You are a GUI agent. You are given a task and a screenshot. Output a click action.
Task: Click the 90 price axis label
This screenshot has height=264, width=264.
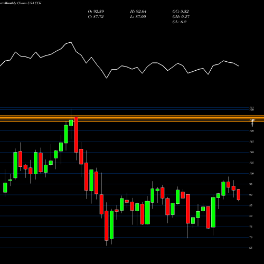[x=251, y=195]
